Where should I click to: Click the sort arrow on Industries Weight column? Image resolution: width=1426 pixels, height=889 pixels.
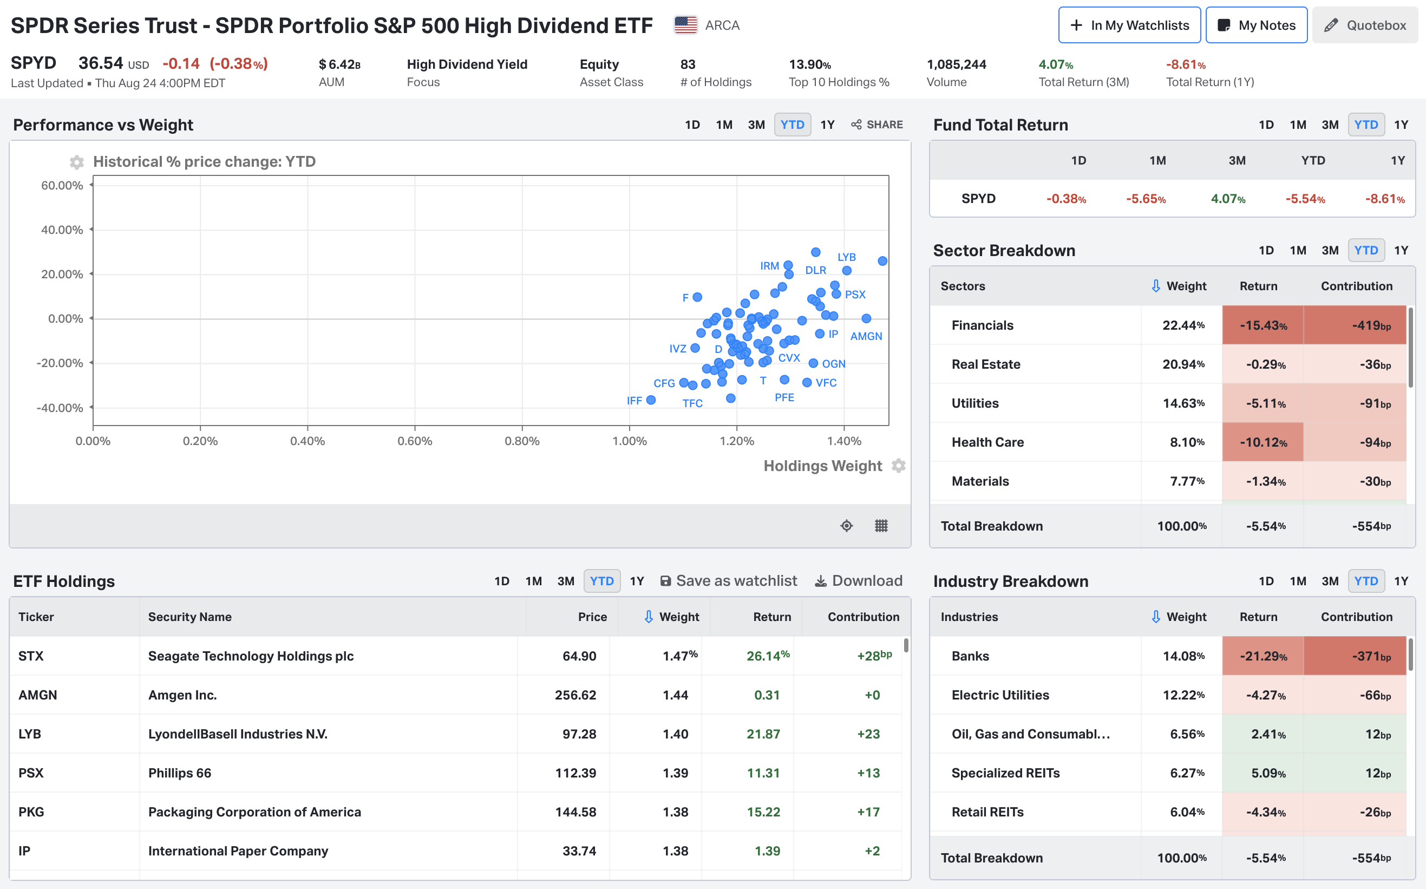pyautogui.click(x=1156, y=617)
